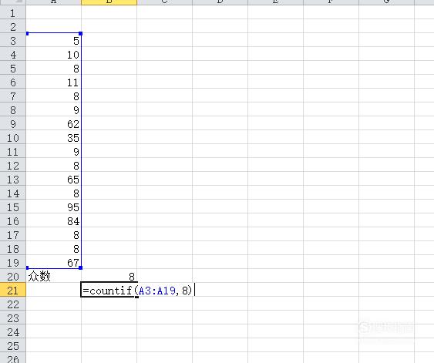Click row header 14
Image resolution: width=434 pixels, height=363 pixels.
(x=13, y=193)
